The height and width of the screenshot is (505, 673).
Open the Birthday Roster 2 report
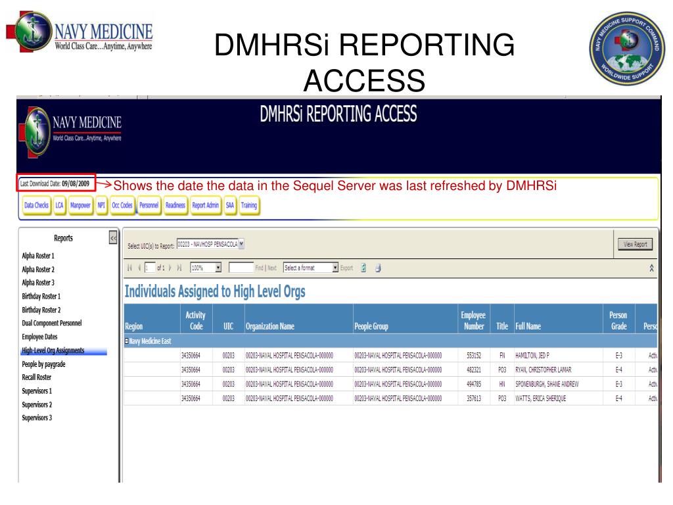click(x=41, y=310)
